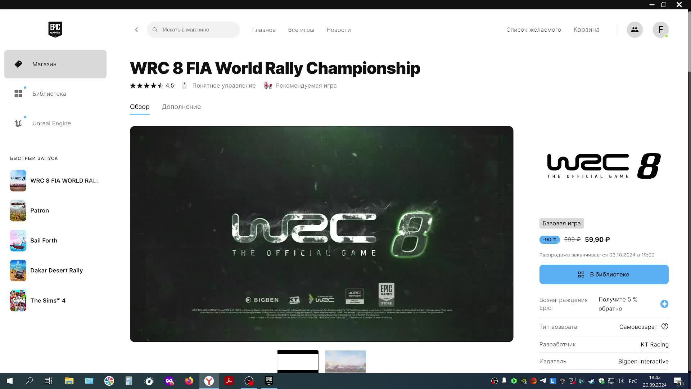The width and height of the screenshot is (691, 389).
Task: Click the Self-refund help question mark
Action: pos(665,326)
